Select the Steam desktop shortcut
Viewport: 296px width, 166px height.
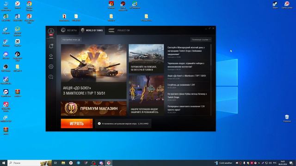tap(275, 5)
